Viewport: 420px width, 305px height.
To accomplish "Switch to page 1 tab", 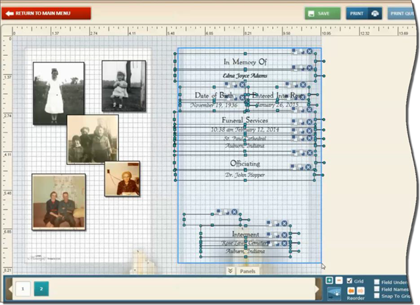I will pyautogui.click(x=22, y=289).
